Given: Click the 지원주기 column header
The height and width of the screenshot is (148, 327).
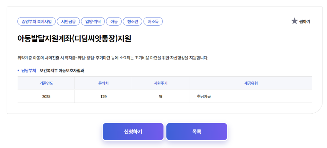Looking at the screenshot, I should click(x=160, y=83).
